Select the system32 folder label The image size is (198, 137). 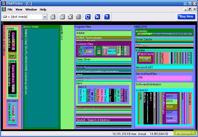coord(142,90)
